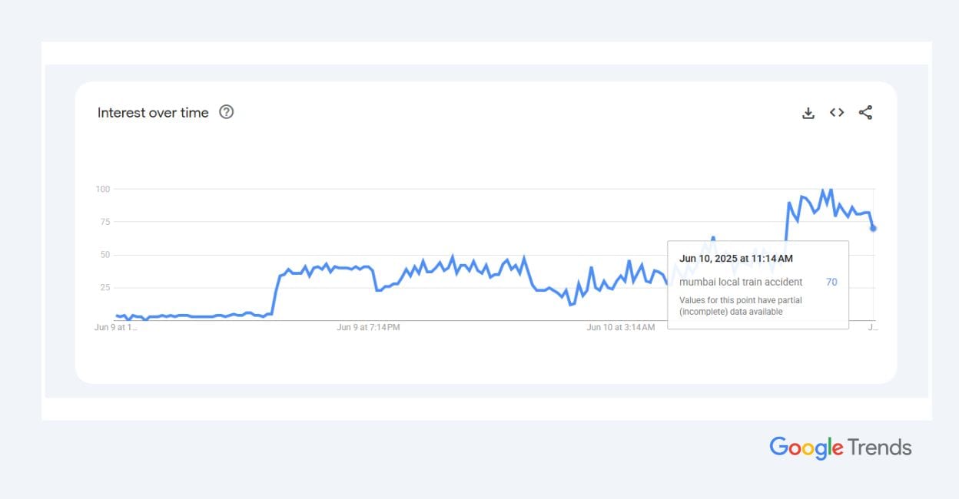The height and width of the screenshot is (499, 959).
Task: Click the help icon beside Interest over time
Action: pyautogui.click(x=226, y=112)
